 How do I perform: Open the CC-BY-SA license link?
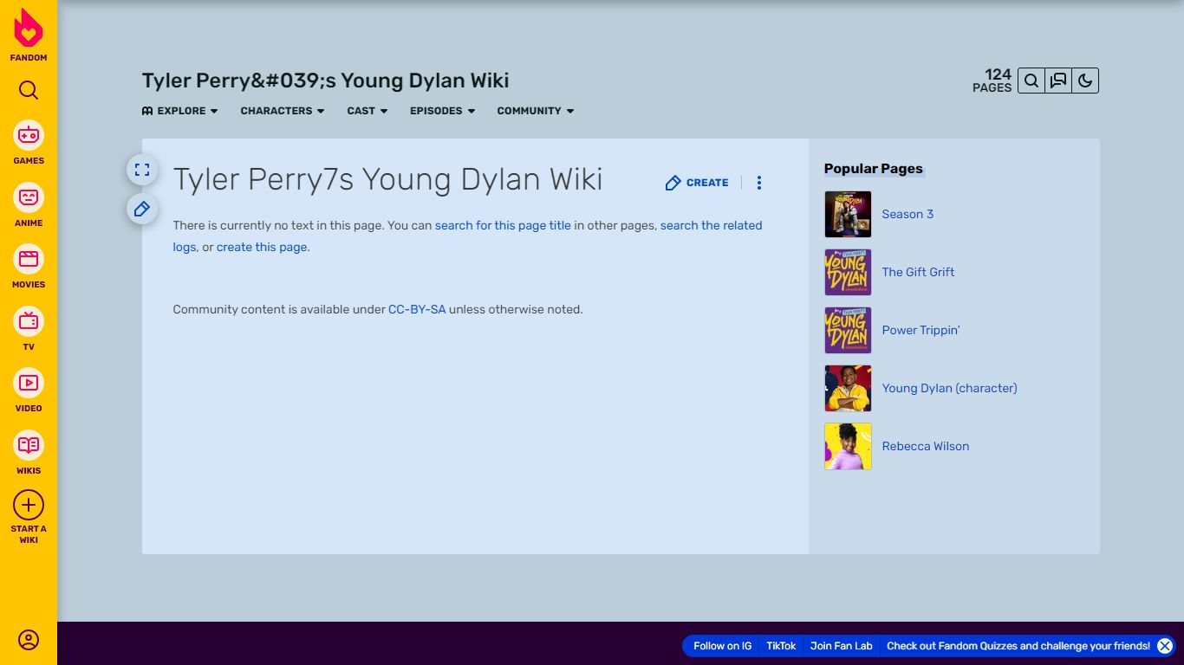coord(417,309)
